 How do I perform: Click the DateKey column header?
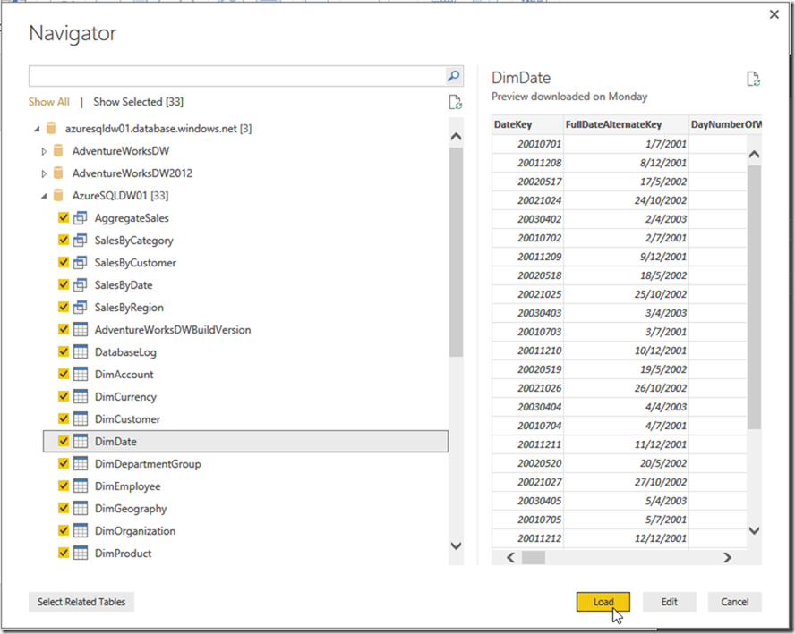click(x=528, y=124)
